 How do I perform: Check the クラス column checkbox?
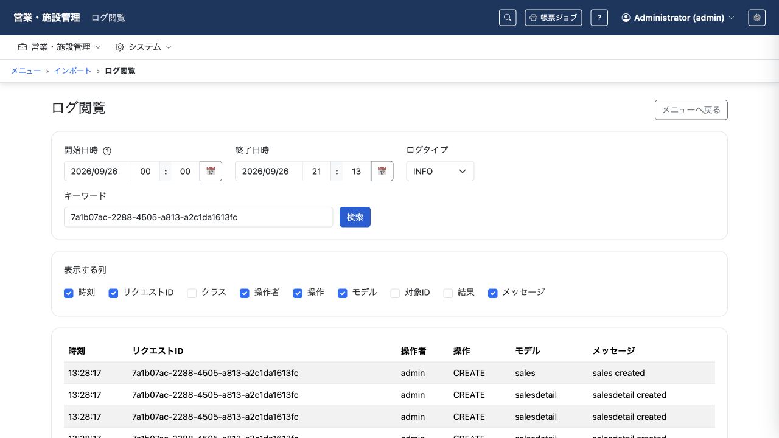[x=192, y=293]
